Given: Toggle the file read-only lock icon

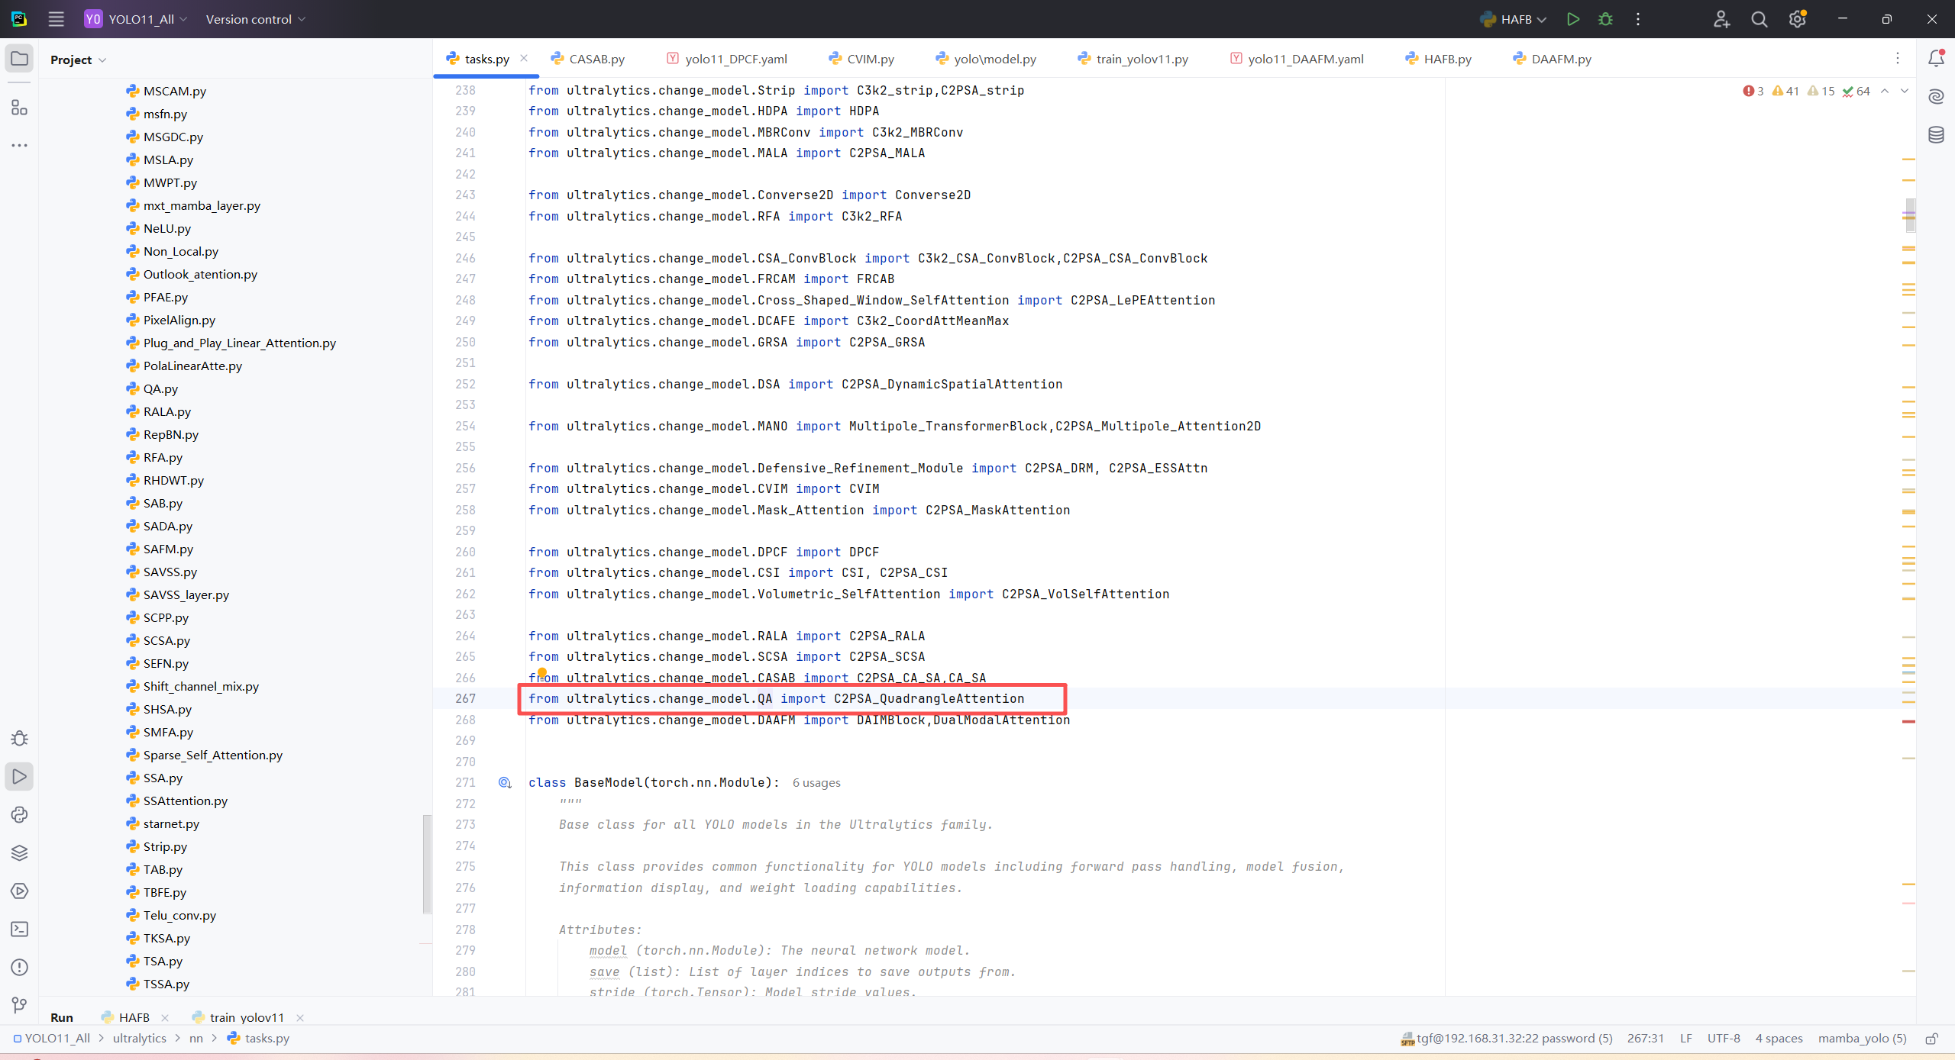Looking at the screenshot, I should [x=1931, y=1039].
